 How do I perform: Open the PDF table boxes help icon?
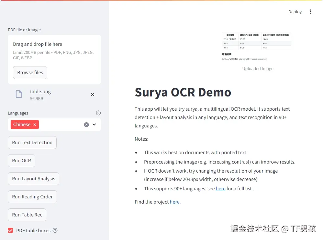55,230
